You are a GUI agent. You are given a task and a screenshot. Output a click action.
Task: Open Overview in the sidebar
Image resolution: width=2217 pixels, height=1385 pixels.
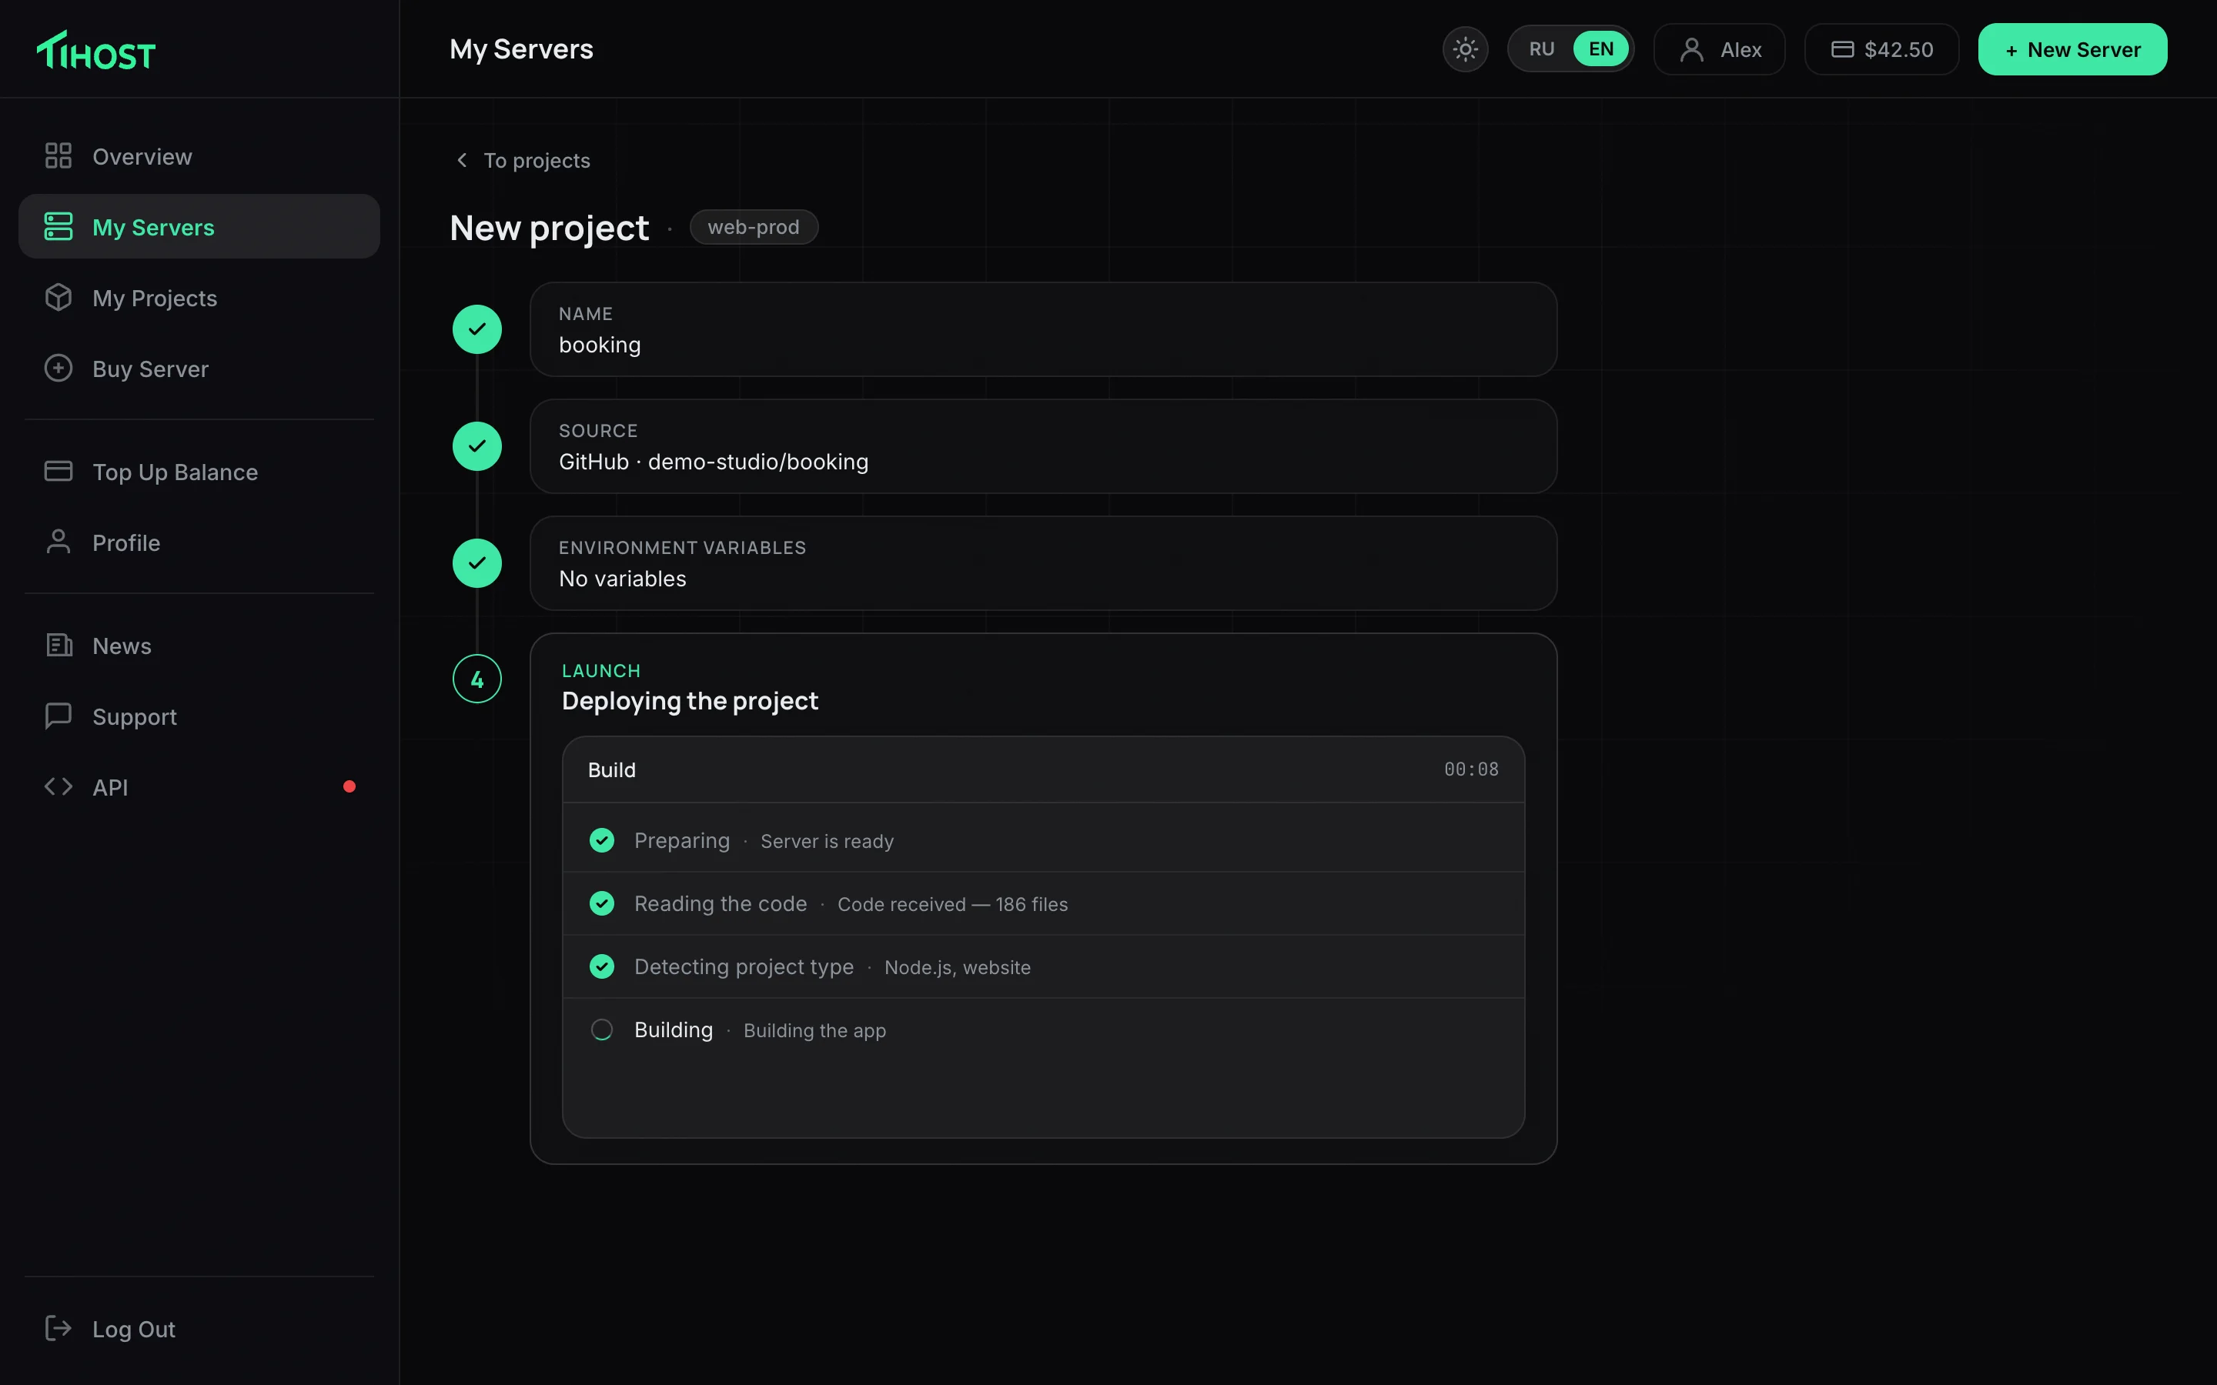point(199,157)
